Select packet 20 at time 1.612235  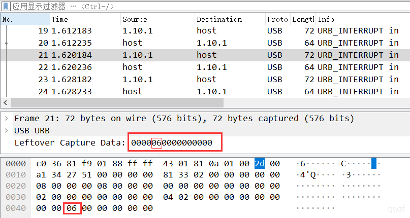(205, 43)
